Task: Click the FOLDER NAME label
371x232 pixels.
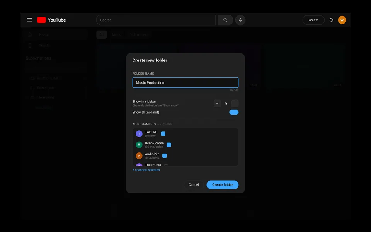Action: pos(143,73)
